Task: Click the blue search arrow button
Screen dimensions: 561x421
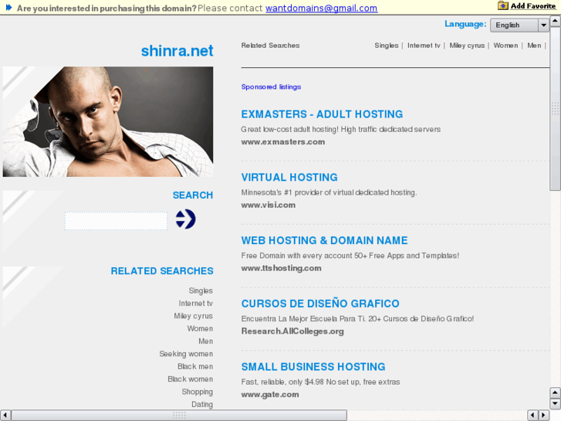Action: click(185, 219)
